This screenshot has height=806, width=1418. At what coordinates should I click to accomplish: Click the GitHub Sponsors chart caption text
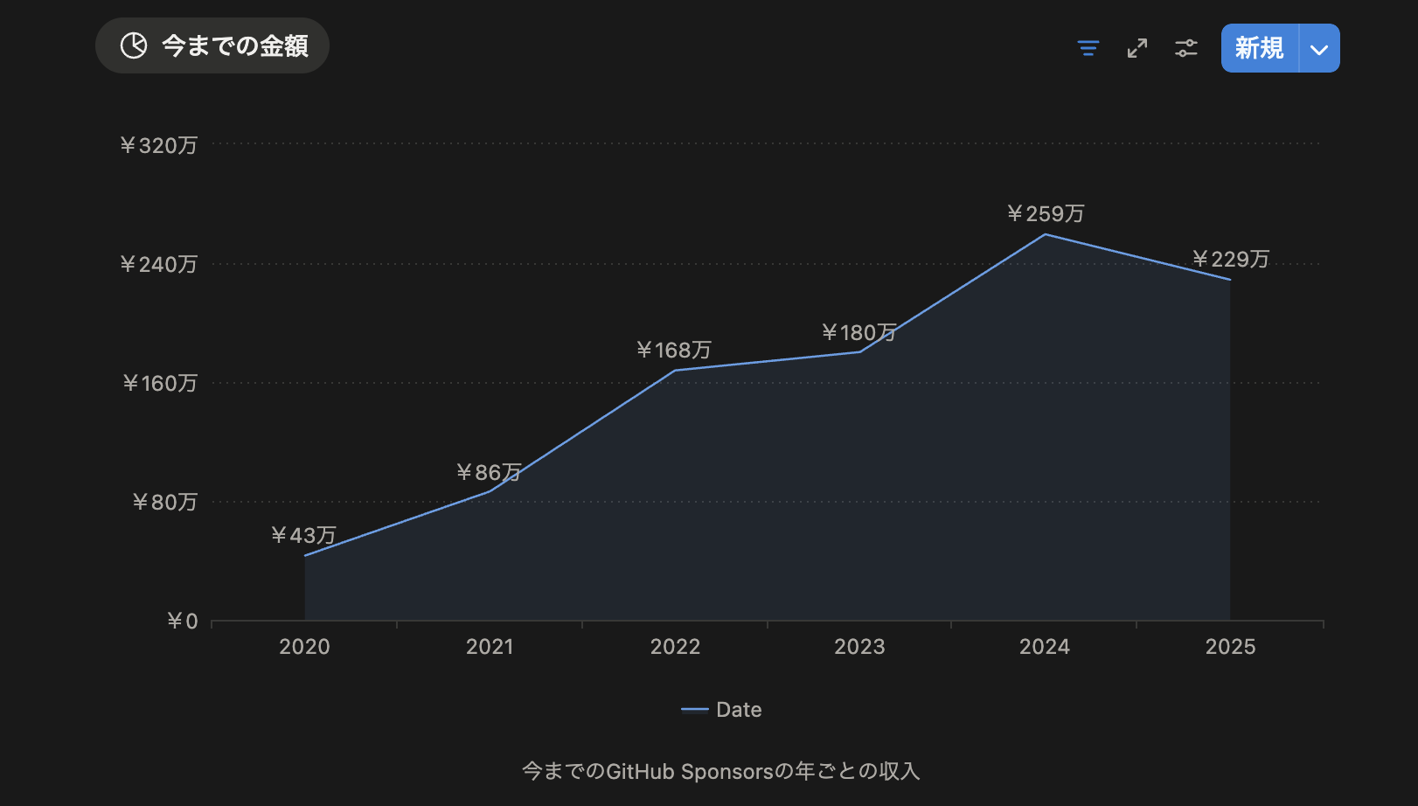(x=720, y=771)
